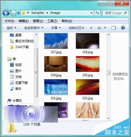Open the 包含到库中 dropdown
This screenshot has width=131, height=137.
pyautogui.click(x=34, y=28)
